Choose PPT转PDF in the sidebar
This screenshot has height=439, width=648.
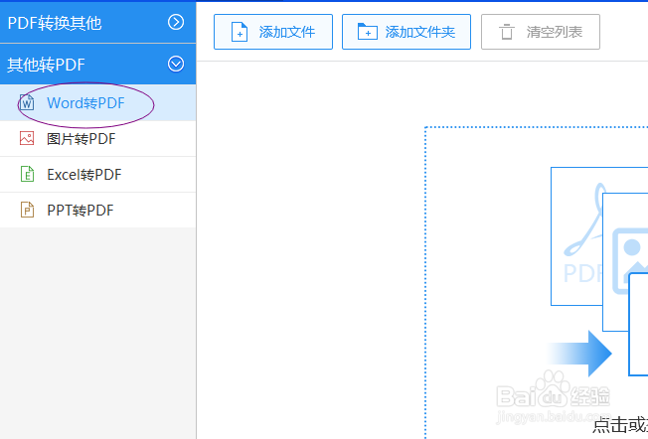pos(97,210)
